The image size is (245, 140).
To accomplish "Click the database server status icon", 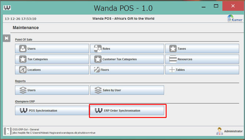I will [x=8, y=131].
